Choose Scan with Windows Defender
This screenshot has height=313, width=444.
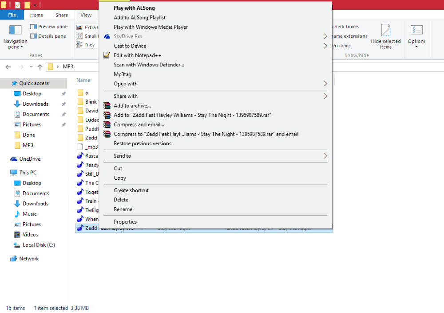(x=149, y=65)
